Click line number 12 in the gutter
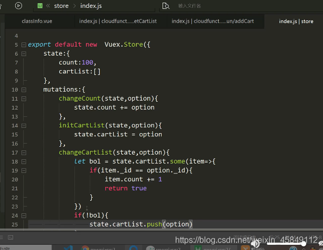 [x=15, y=107]
